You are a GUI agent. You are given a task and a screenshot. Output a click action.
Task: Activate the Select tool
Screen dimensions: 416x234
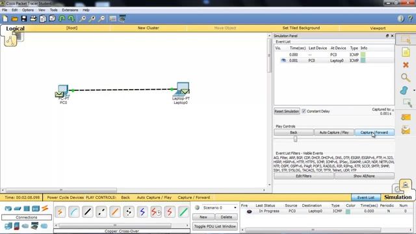[x=406, y=40]
